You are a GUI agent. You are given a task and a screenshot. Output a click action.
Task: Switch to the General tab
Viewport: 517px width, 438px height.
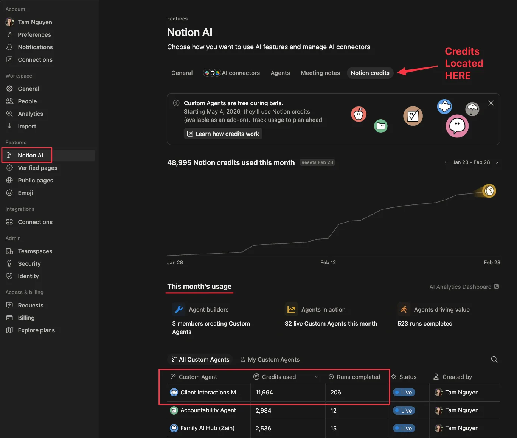coord(182,73)
